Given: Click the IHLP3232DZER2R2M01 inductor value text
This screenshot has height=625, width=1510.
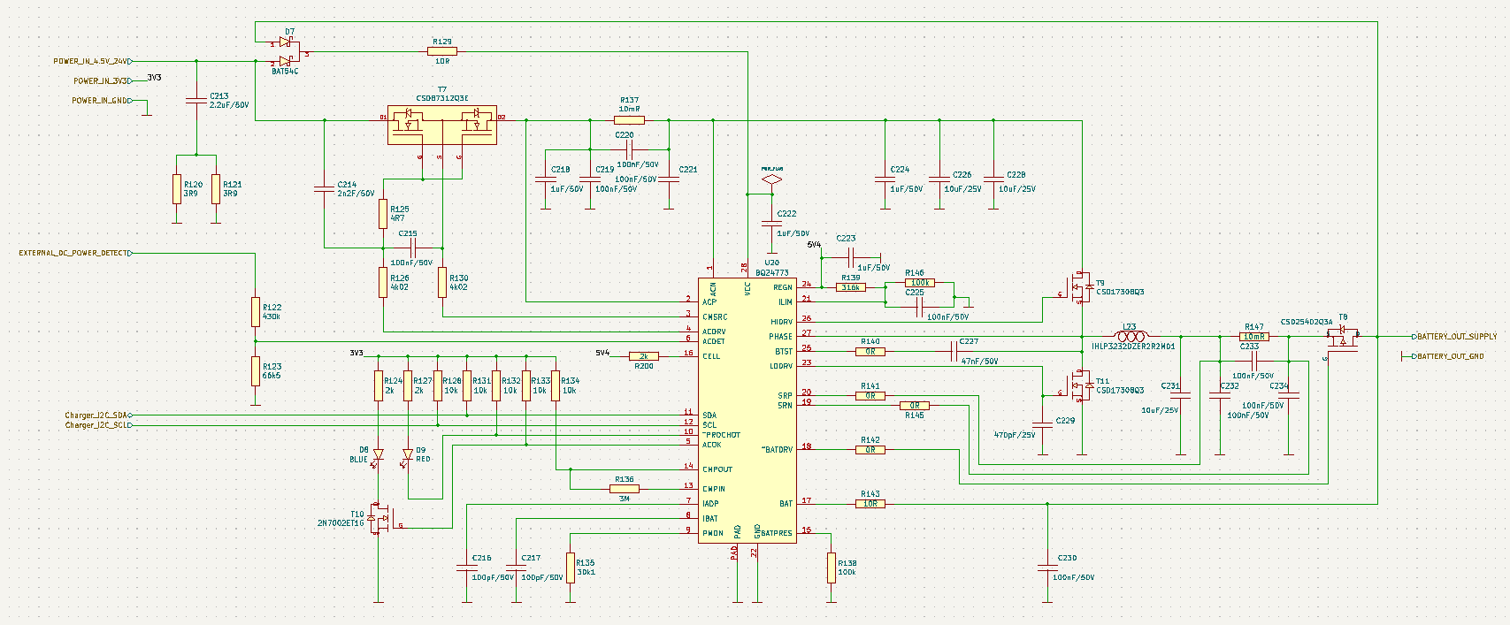Looking at the screenshot, I should [x=1133, y=347].
